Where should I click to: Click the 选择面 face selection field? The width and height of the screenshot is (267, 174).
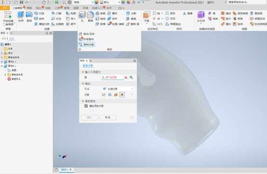point(112,77)
